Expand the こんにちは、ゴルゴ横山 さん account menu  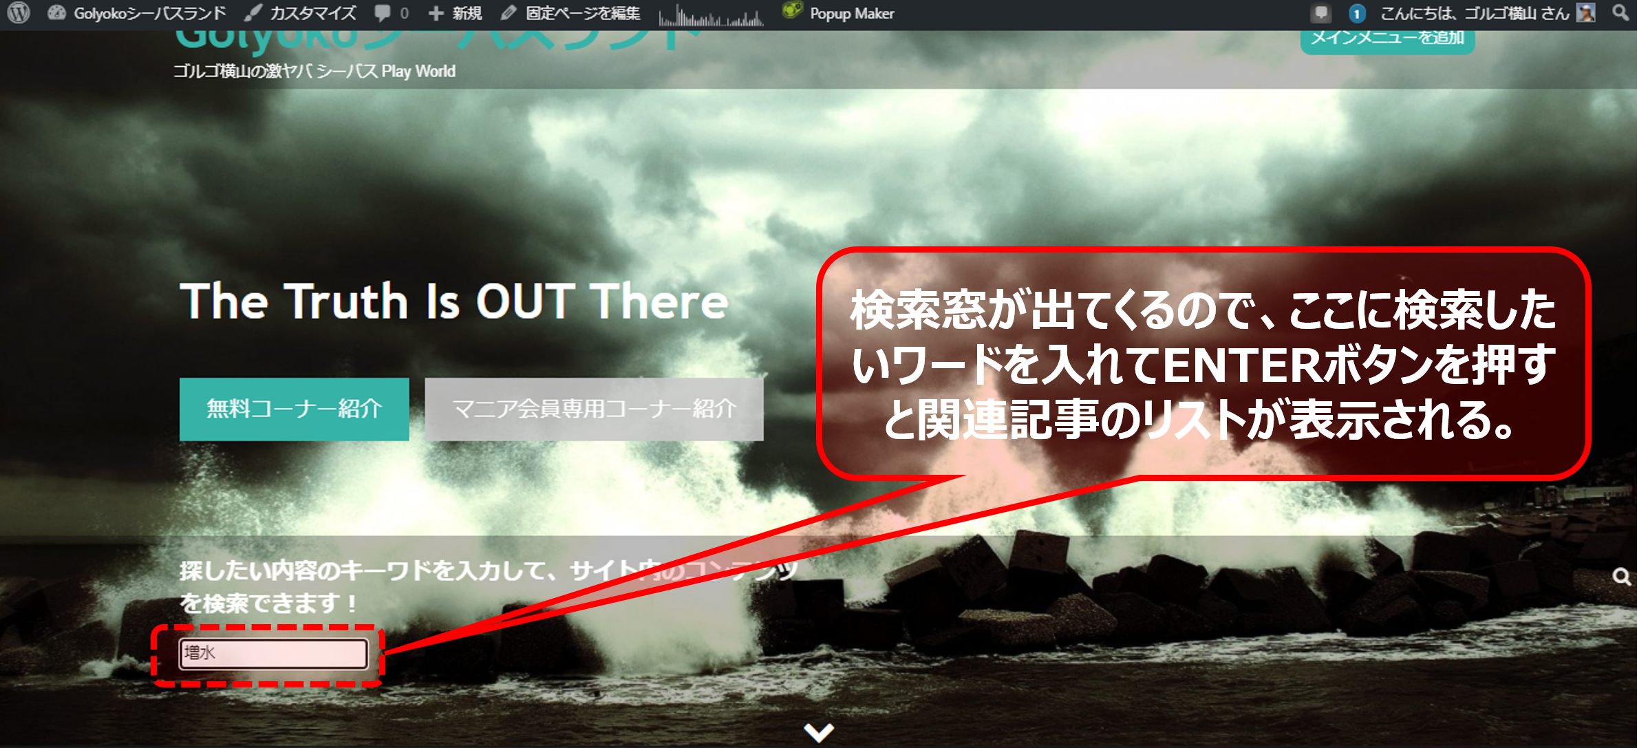tap(1474, 13)
